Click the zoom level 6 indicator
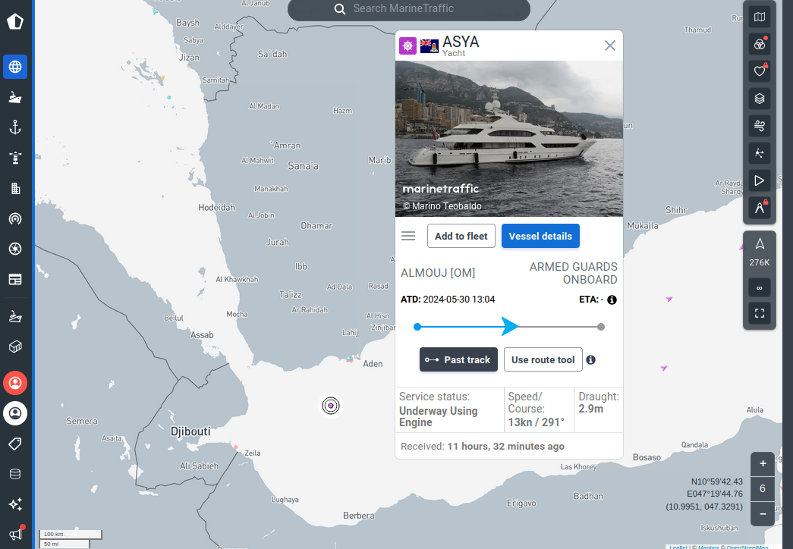This screenshot has height=549, width=793. 763,489
